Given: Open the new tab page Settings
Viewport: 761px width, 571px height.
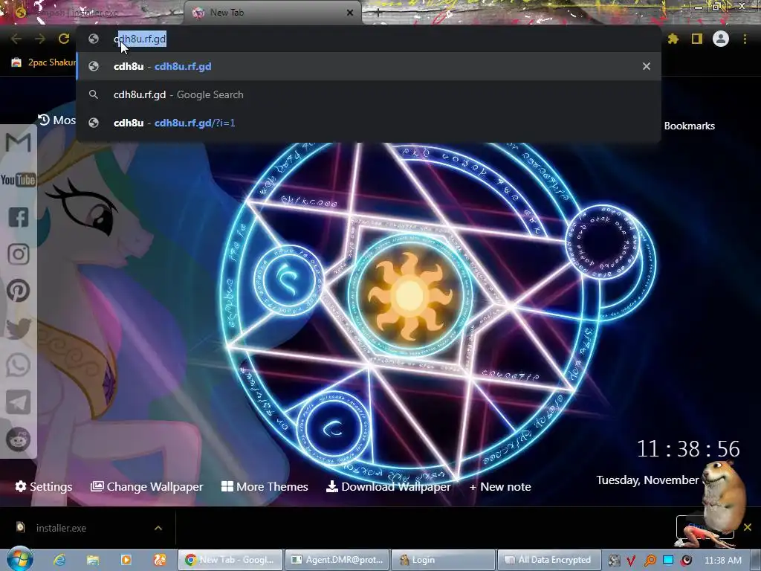Looking at the screenshot, I should [x=44, y=486].
